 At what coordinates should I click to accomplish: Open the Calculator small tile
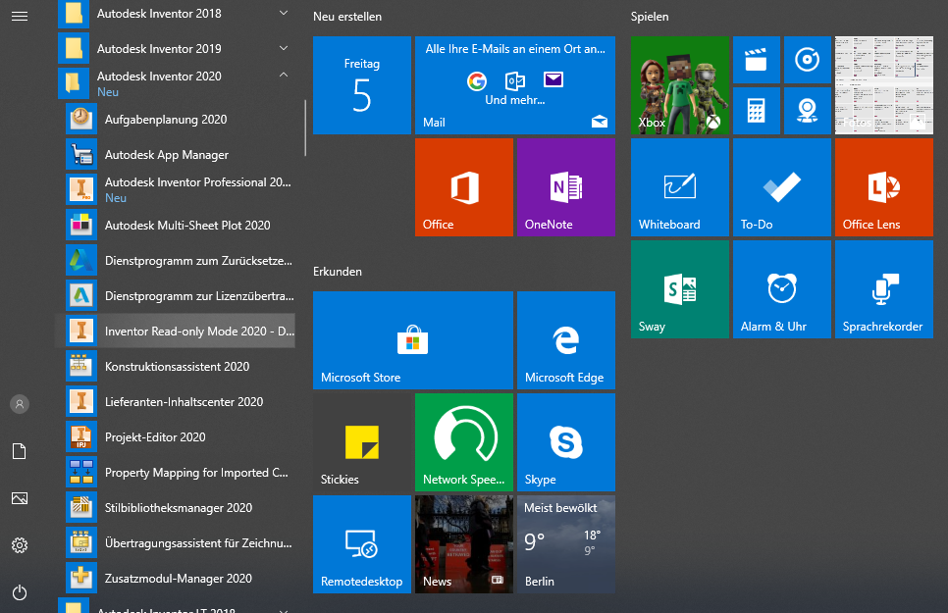pyautogui.click(x=756, y=111)
